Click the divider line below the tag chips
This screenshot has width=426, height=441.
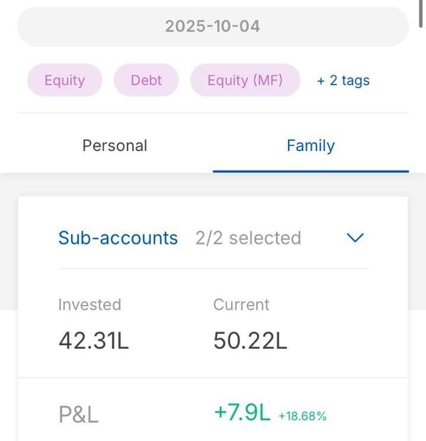pos(213,112)
